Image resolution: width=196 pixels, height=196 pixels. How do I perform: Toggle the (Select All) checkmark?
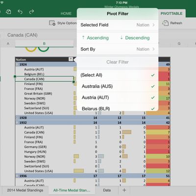(153, 75)
